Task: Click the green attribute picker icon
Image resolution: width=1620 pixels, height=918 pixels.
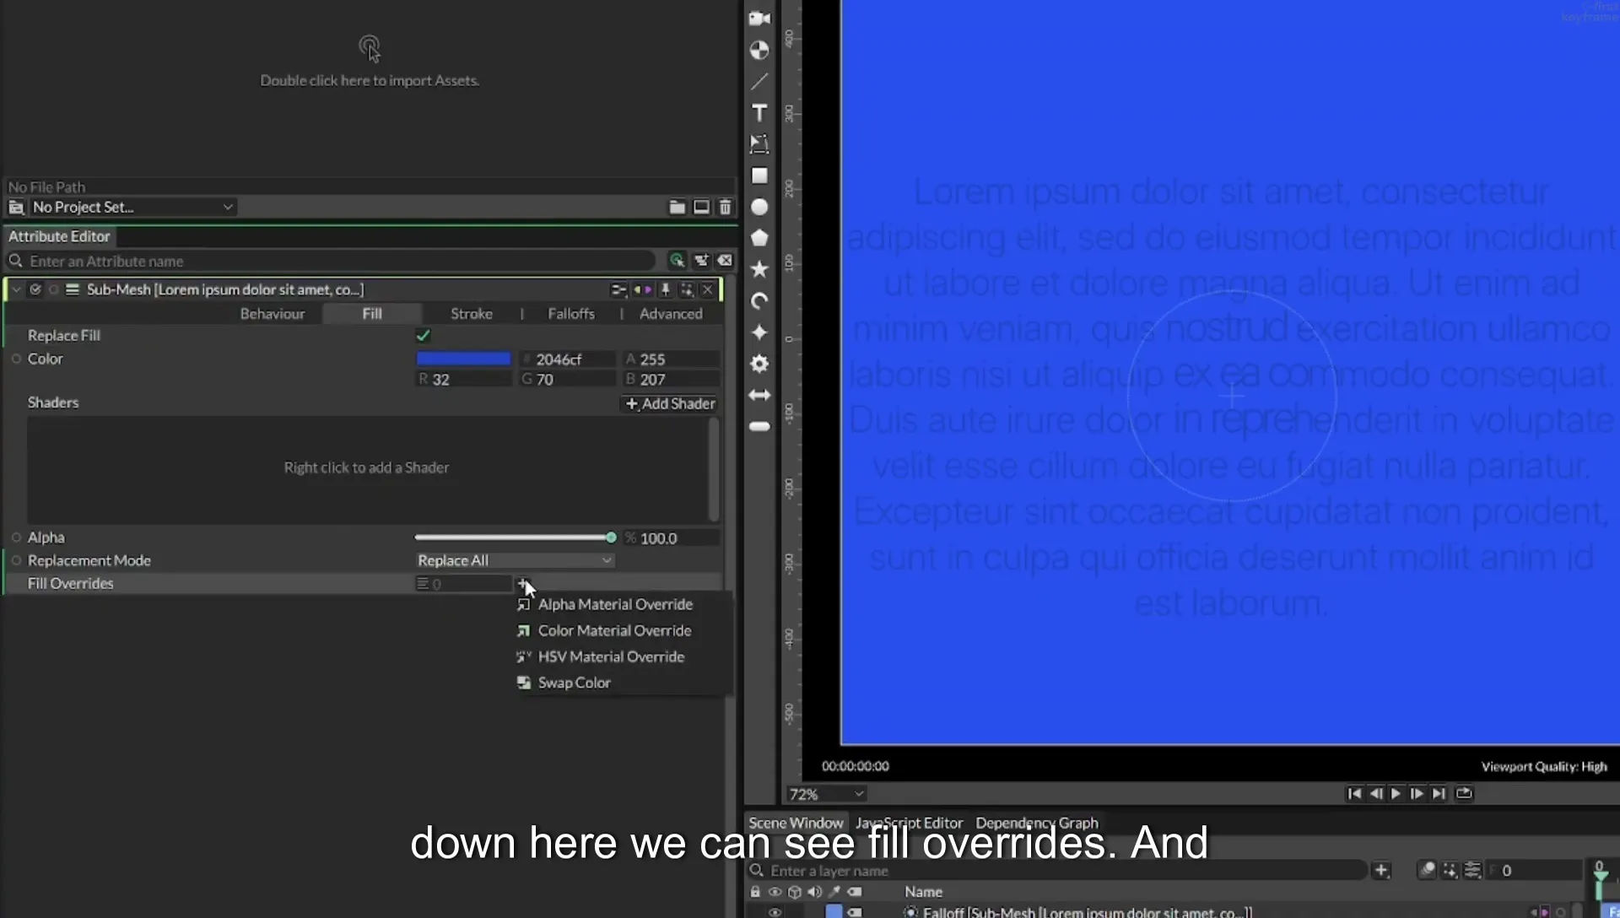Action: 677,261
